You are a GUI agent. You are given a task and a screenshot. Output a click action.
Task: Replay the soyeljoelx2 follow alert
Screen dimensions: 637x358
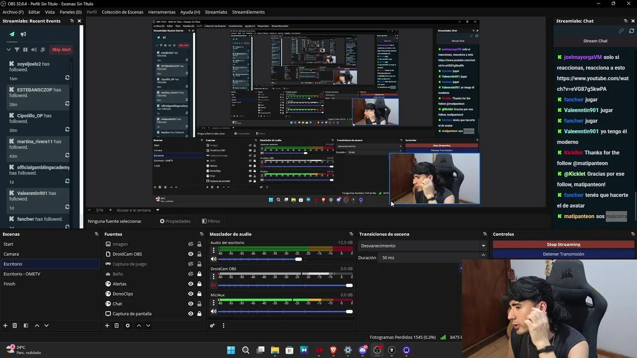pos(67,78)
